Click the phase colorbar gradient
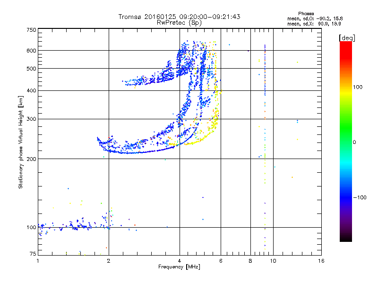The height and width of the screenshot is (284, 378). coord(346,141)
